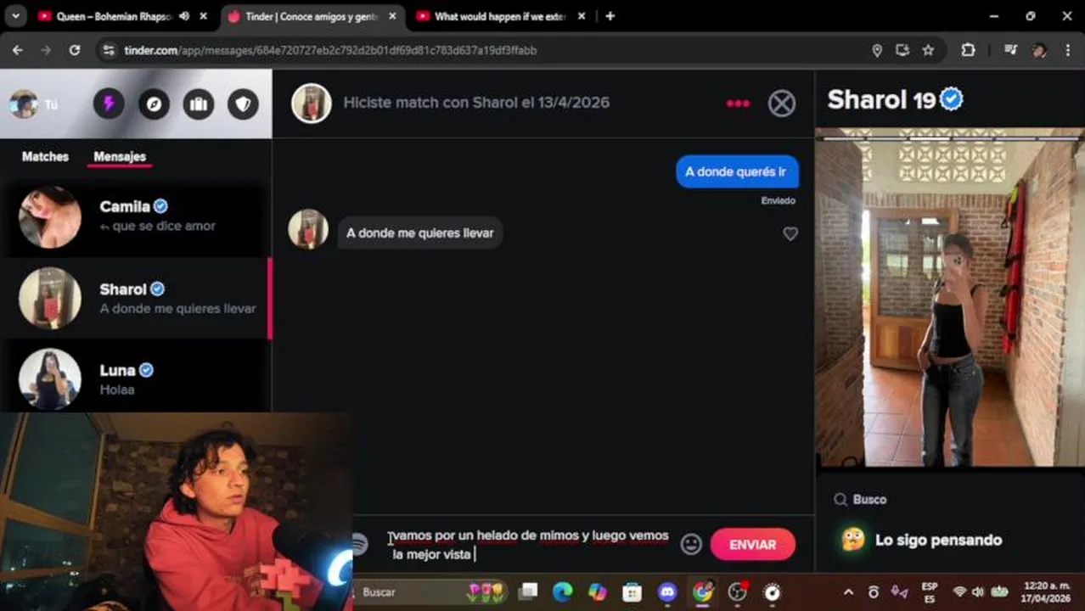Open the ESP language input indicator
The width and height of the screenshot is (1085, 611).
930,591
